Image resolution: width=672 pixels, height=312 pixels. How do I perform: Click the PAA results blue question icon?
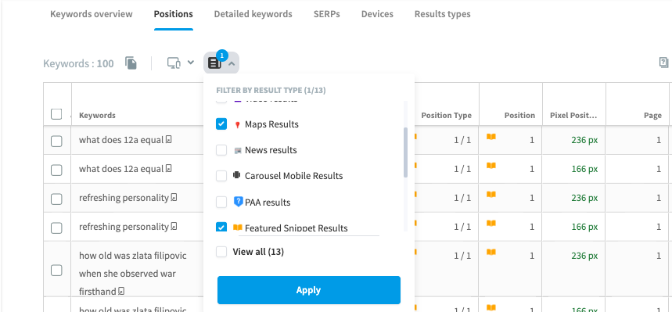(239, 202)
